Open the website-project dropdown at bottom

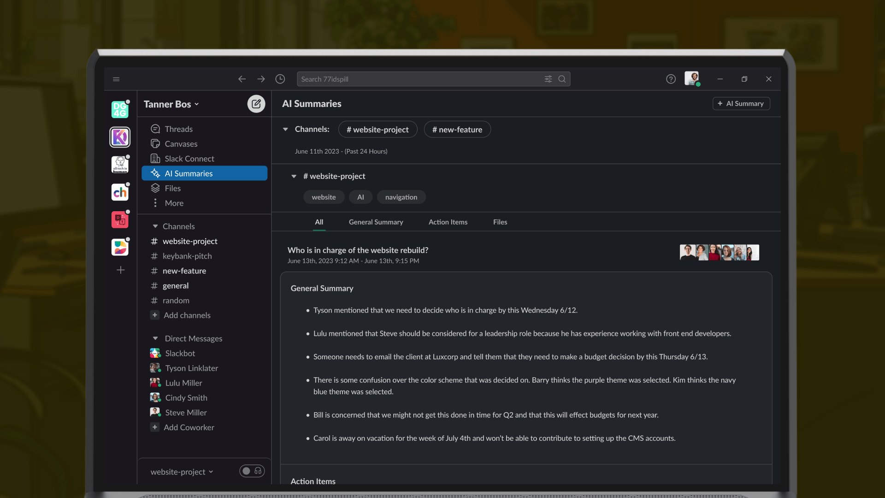[182, 472]
